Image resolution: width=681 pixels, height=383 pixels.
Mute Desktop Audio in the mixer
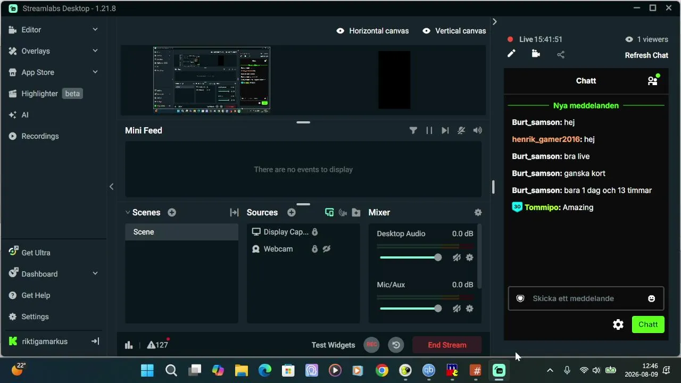point(456,257)
